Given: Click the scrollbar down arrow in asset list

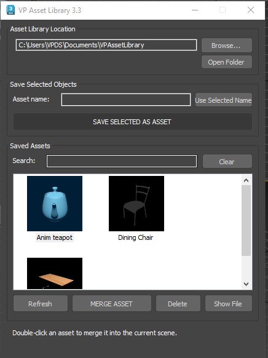Looking at the screenshot, I should (x=246, y=284).
